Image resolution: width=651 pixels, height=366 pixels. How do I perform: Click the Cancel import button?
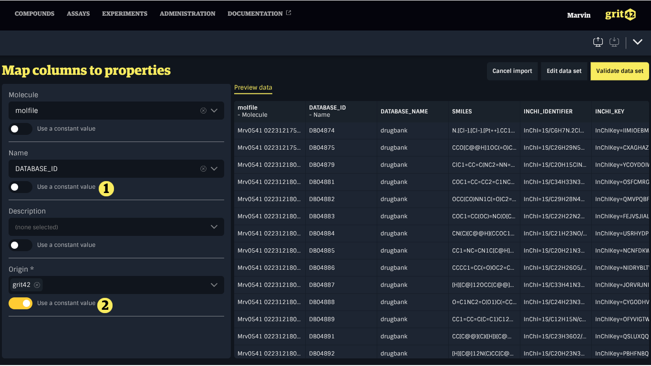(x=512, y=71)
